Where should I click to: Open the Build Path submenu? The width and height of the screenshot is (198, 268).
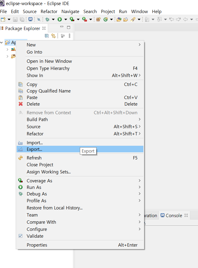80,119
